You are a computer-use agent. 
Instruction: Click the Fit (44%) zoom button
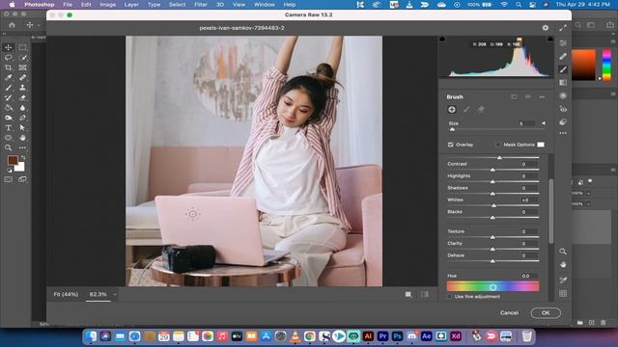66,294
